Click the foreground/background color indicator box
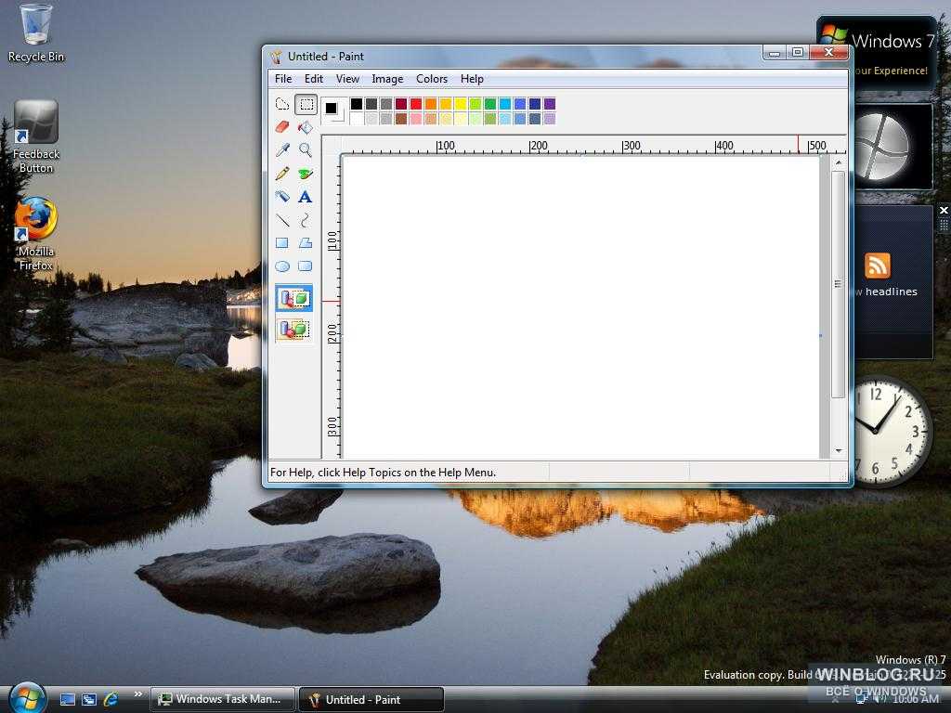Image resolution: width=951 pixels, height=713 pixels. tap(334, 111)
